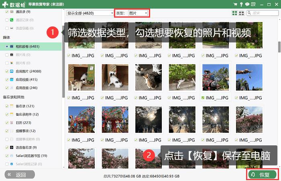Click the 日历 calendar icon
This screenshot has width=281, height=181.
pyautogui.click(x=12, y=123)
